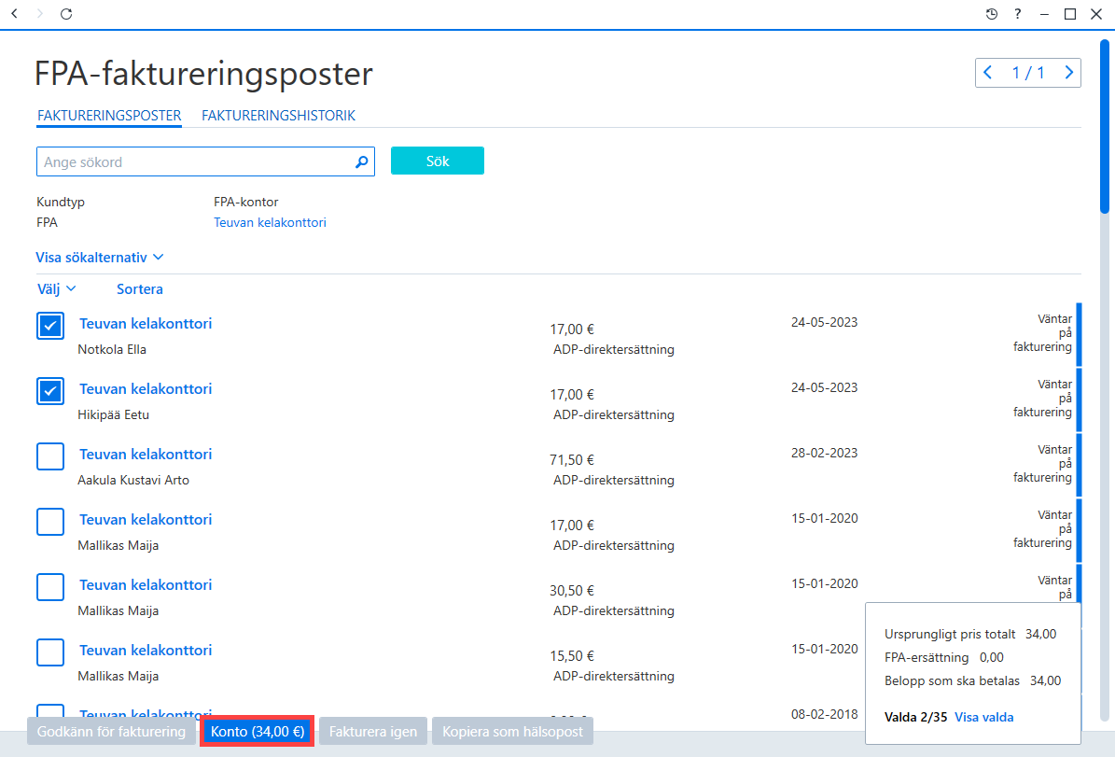Uncheck the Hikipää Eetu row checkbox

point(50,391)
